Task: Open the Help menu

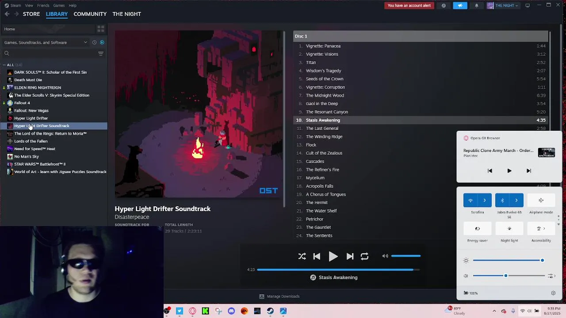Action: pos(73,5)
